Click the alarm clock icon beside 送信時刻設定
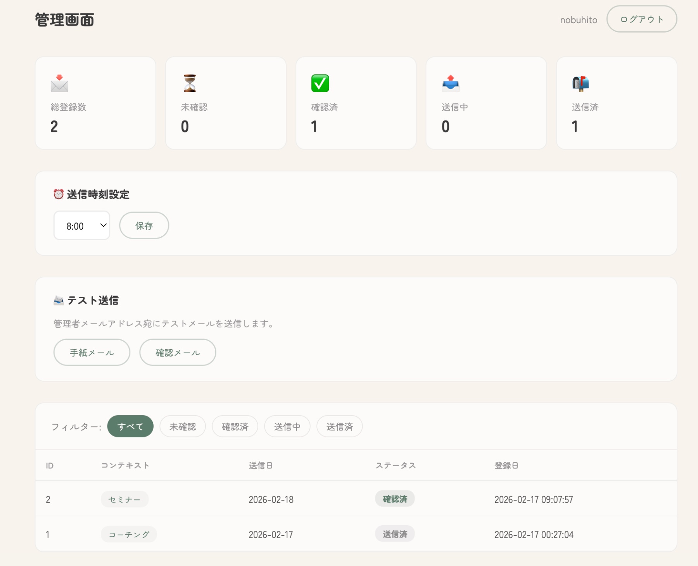Screen dimensions: 698x566 tap(59, 194)
